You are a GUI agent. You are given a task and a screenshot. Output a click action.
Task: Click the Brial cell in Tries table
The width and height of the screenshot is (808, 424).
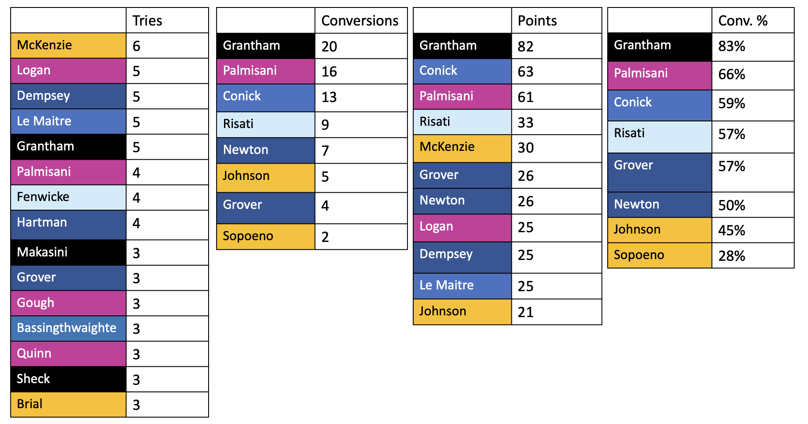[68, 404]
